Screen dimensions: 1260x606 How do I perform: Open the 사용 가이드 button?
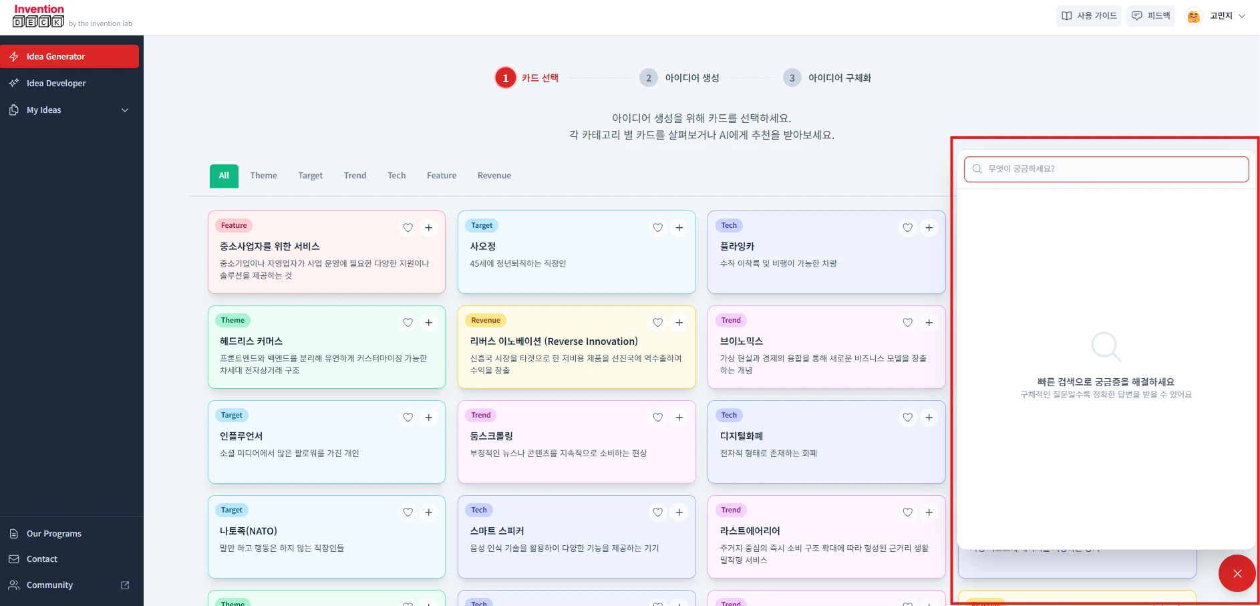tap(1088, 16)
